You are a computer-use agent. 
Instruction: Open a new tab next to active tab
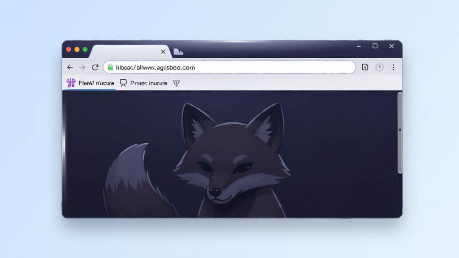coord(178,52)
